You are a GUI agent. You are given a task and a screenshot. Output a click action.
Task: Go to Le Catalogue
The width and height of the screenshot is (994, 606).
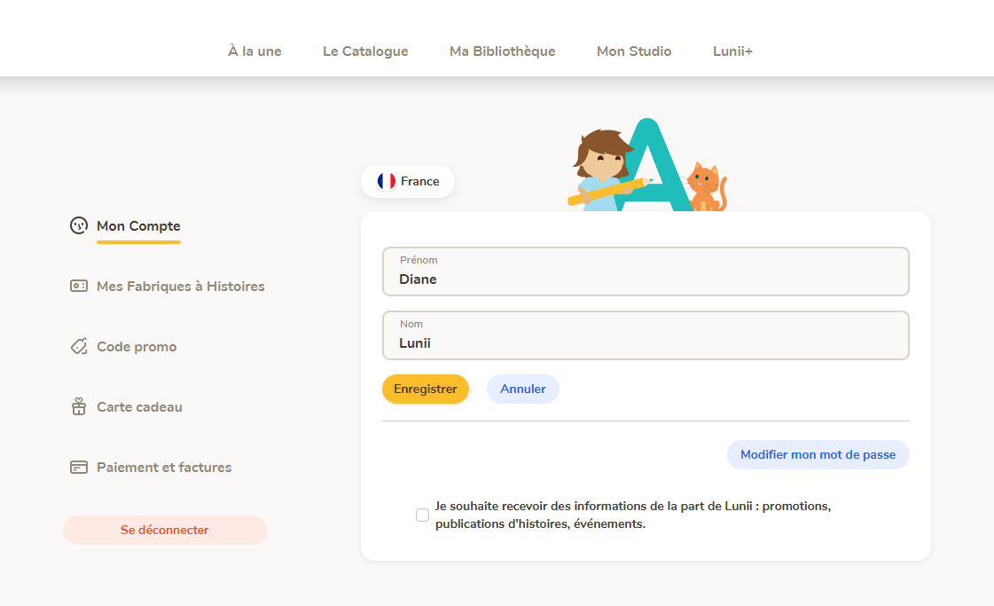pyautogui.click(x=365, y=51)
